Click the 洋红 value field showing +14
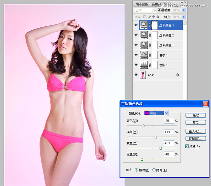 click(169, 132)
